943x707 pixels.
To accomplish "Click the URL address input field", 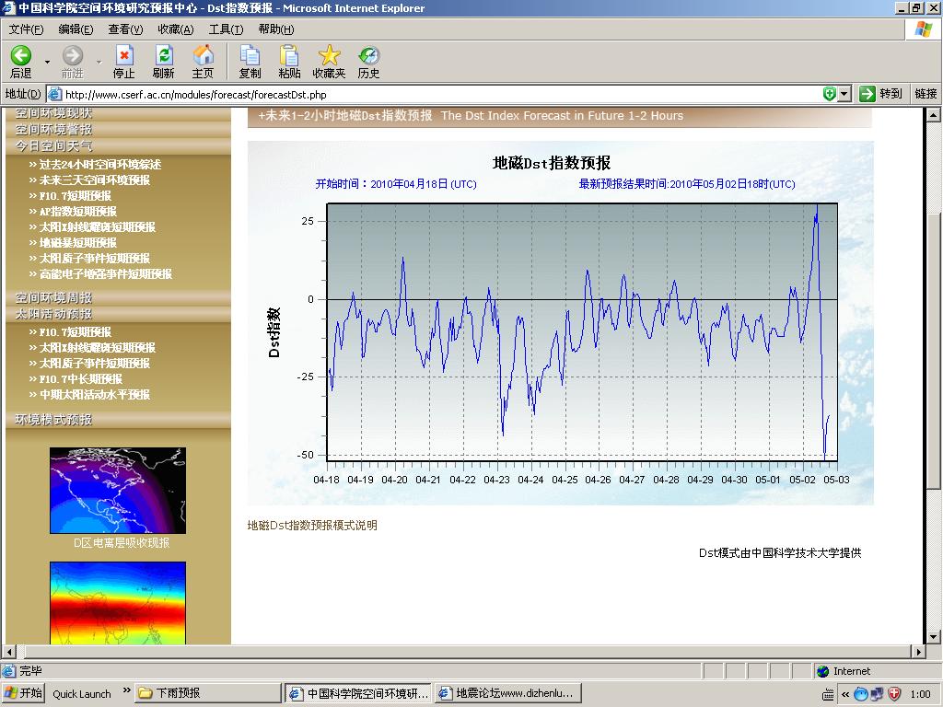I will 442,95.
